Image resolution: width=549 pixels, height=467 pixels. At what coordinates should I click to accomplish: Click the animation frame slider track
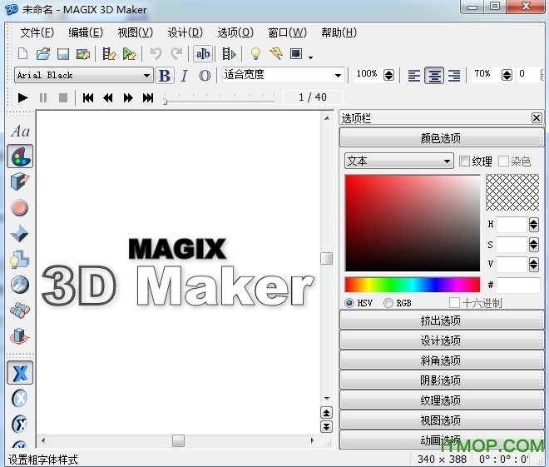pyautogui.click(x=220, y=101)
